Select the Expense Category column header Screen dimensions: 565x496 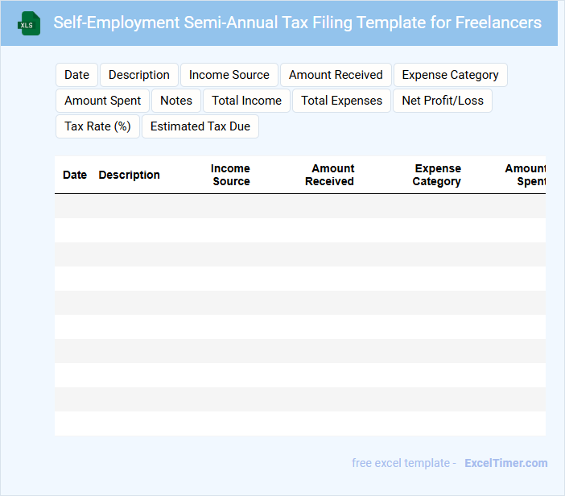click(437, 175)
